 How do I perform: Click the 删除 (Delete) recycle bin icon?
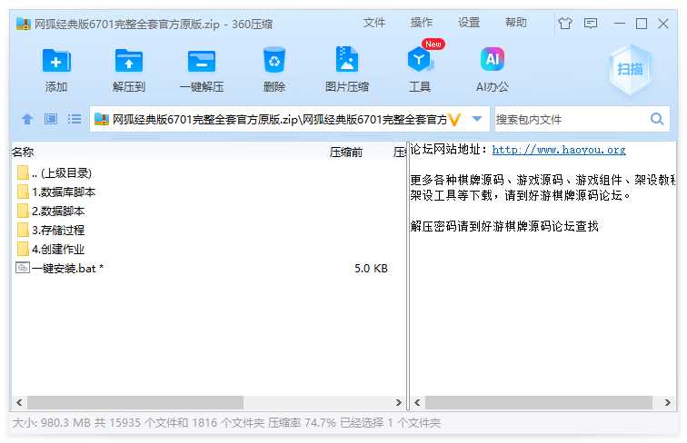(274, 60)
